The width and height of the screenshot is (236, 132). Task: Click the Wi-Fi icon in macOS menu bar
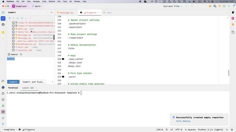(205, 1)
